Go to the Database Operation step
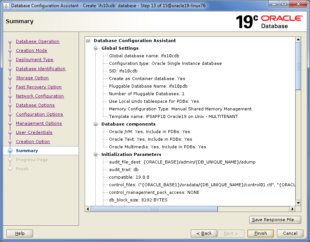Screen dimensions: 310x242 click(38, 41)
